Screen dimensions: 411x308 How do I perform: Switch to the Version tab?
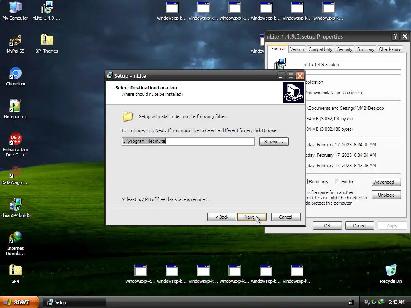(x=297, y=49)
